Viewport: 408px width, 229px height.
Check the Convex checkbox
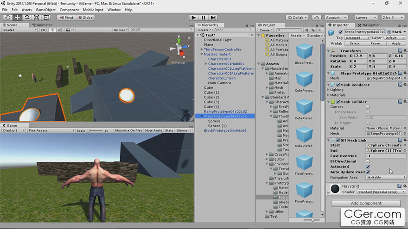pos(368,107)
